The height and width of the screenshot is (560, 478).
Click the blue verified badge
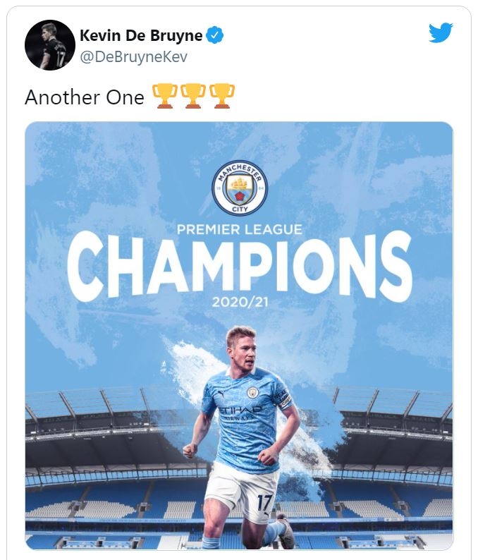coord(214,36)
